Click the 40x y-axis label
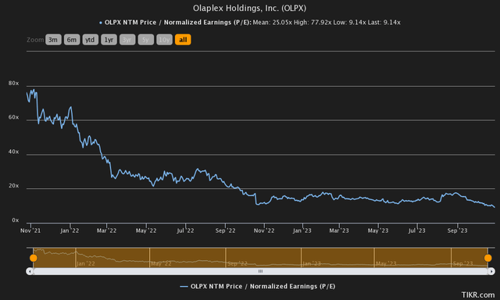 coord(13,152)
